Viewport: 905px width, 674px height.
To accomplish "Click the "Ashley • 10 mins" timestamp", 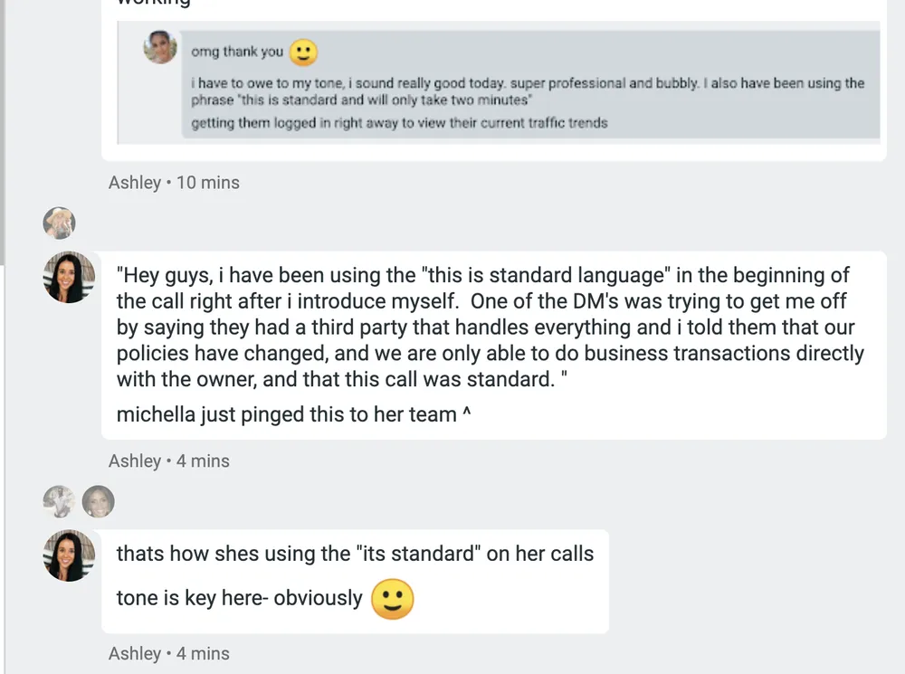I will tap(174, 183).
